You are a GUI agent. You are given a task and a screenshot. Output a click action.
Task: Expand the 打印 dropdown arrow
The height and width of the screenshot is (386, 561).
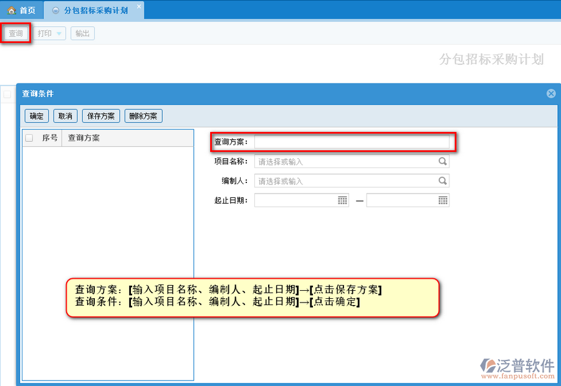tap(59, 34)
